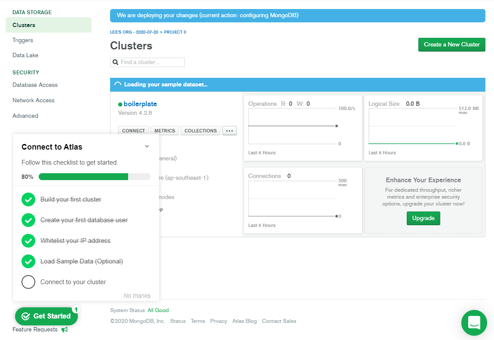Viewport: 494px width, 340px height.
Task: Open the Privacy footer link
Action: [x=218, y=321]
